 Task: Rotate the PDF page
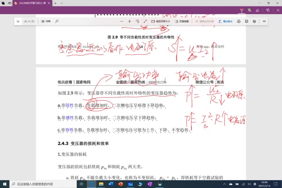point(137,21)
